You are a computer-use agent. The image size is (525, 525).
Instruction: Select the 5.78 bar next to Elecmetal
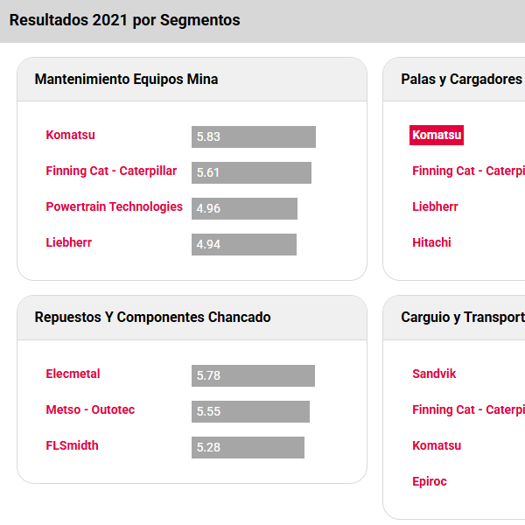coord(253,376)
